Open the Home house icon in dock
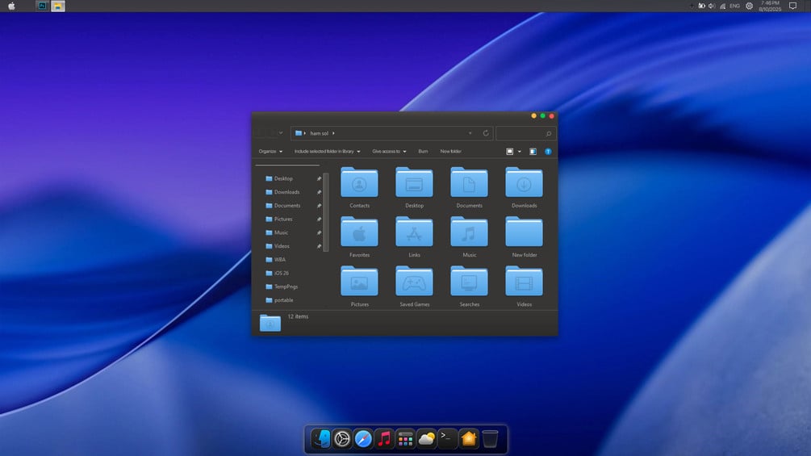This screenshot has width=811, height=456. coord(469,439)
